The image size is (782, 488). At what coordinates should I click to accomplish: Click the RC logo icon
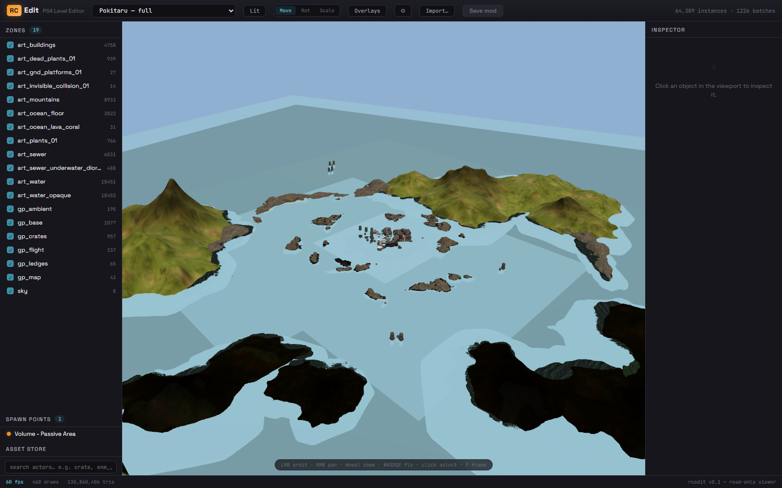click(14, 10)
